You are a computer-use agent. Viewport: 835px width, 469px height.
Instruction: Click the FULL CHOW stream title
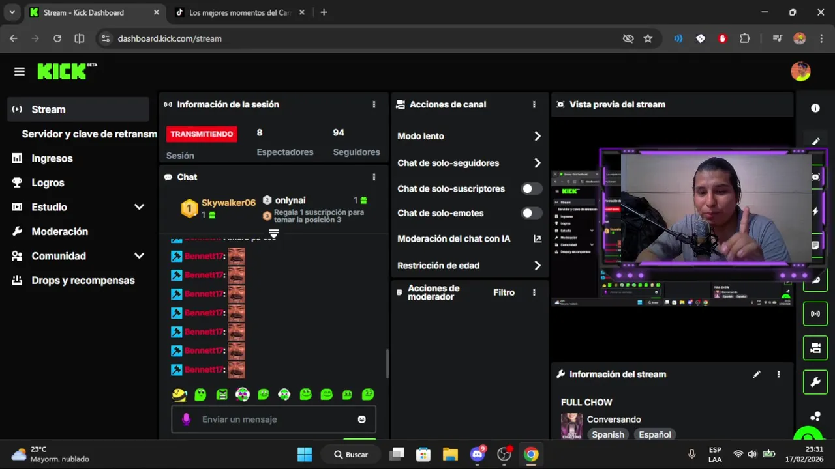[x=586, y=403]
